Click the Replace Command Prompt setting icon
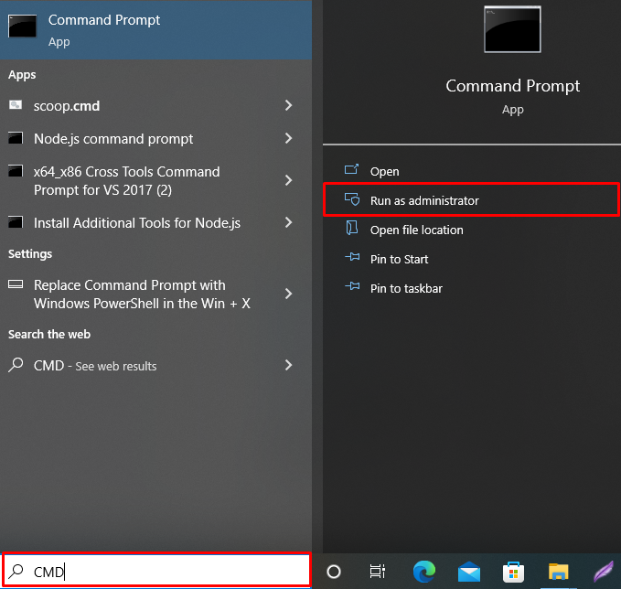621x589 pixels. click(x=16, y=284)
